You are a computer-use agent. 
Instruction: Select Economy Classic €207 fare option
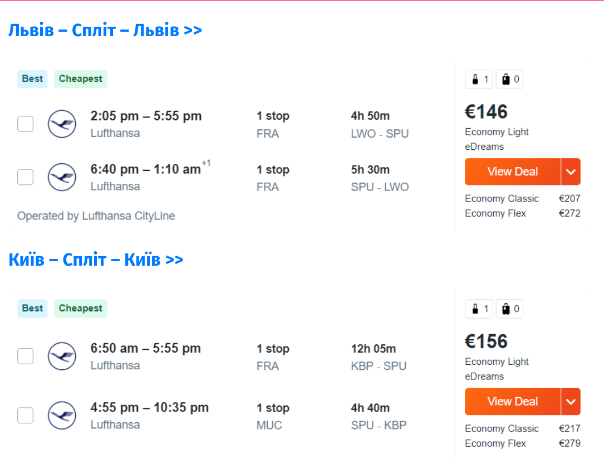pos(522,199)
